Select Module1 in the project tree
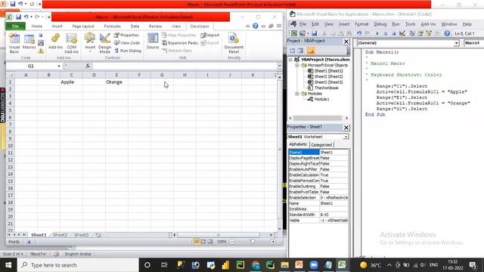484x272 pixels. point(321,99)
